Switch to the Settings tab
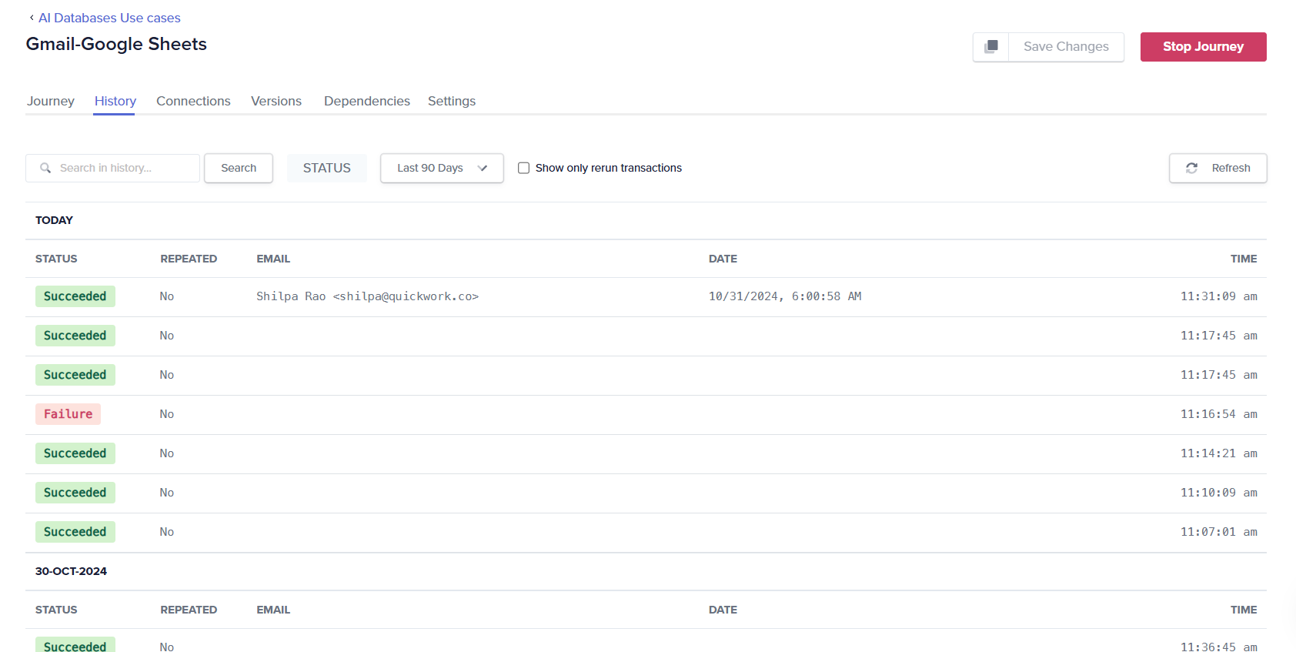The height and width of the screenshot is (652, 1296). [452, 101]
